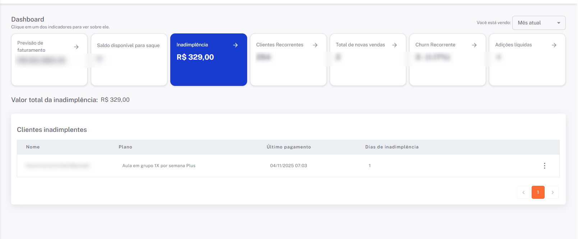This screenshot has width=578, height=239.
Task: Click the arrow on Adições líquidas card
Action: (x=554, y=45)
